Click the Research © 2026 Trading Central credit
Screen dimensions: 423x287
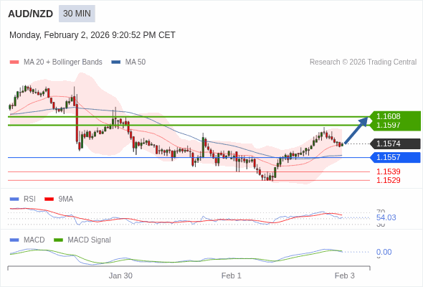tap(363, 62)
